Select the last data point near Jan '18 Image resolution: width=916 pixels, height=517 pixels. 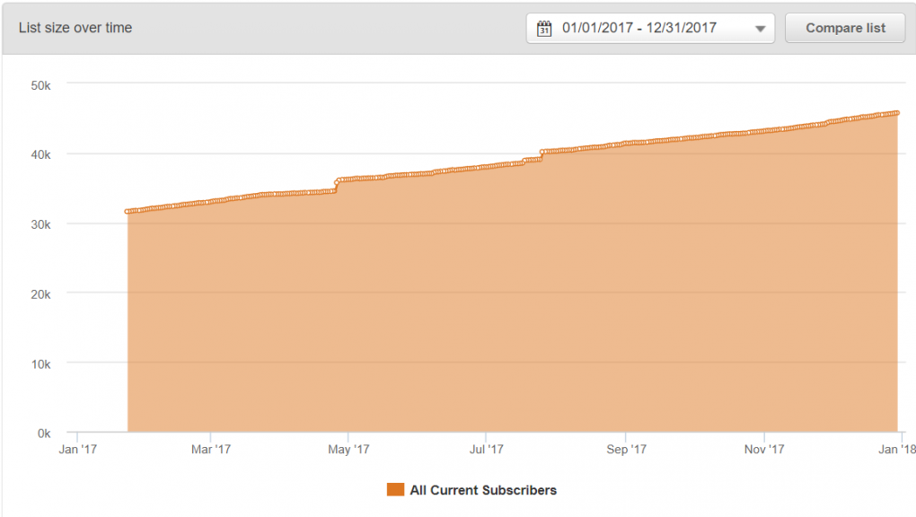pyautogui.click(x=897, y=112)
